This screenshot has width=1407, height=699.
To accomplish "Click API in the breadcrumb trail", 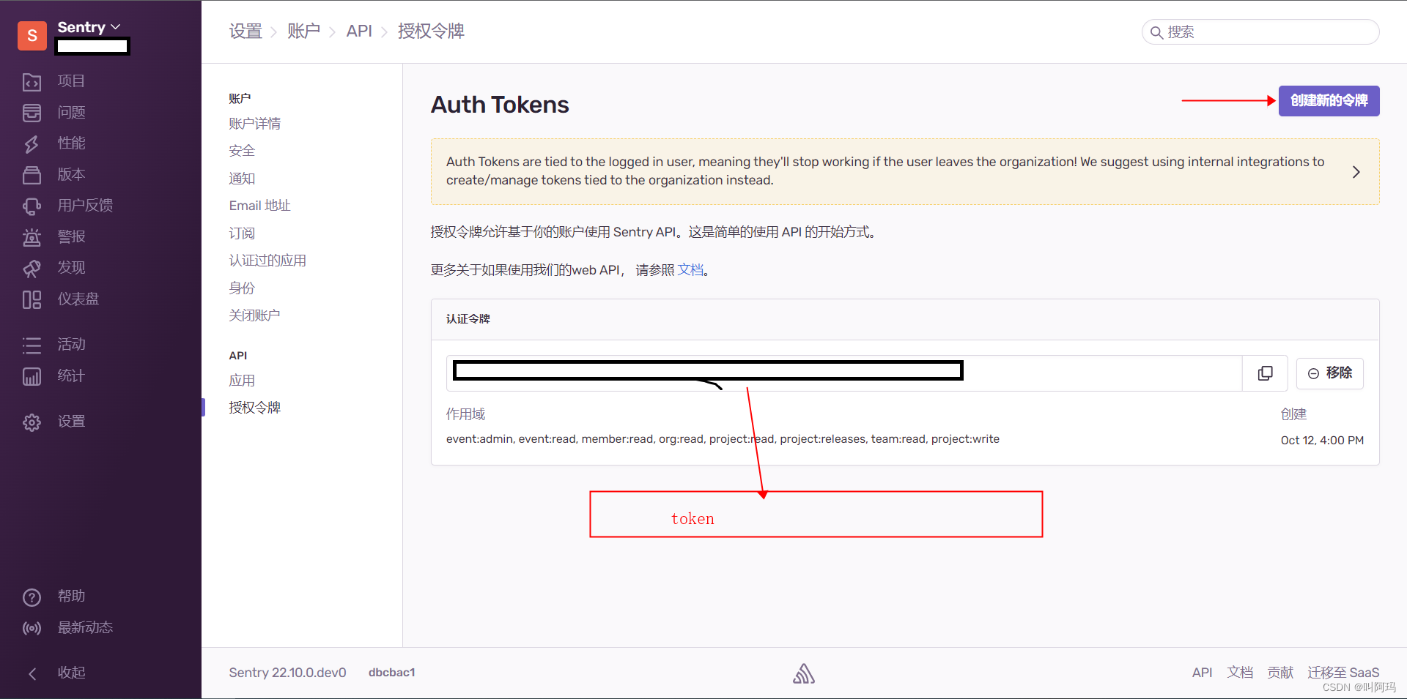I will coord(359,31).
